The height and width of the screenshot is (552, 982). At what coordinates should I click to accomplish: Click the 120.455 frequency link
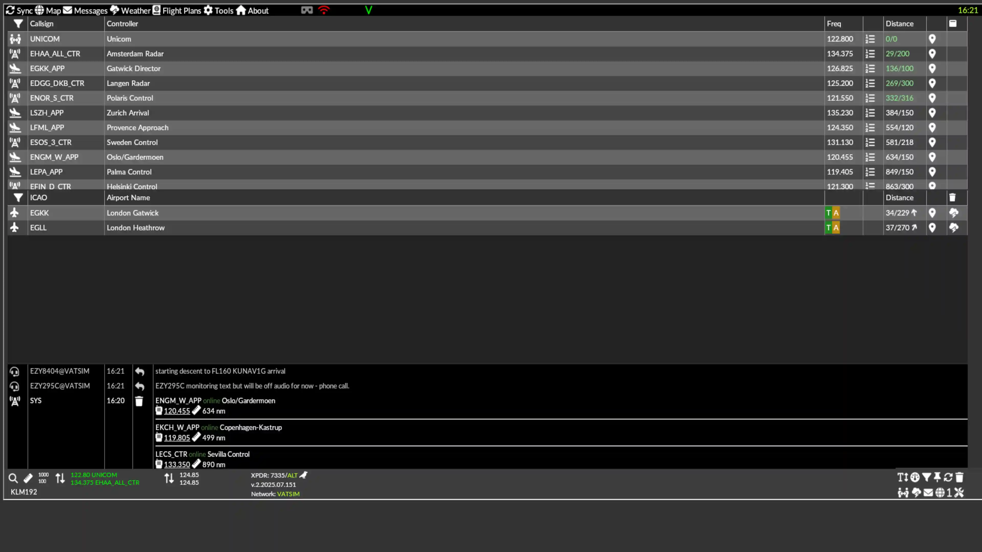tap(177, 411)
